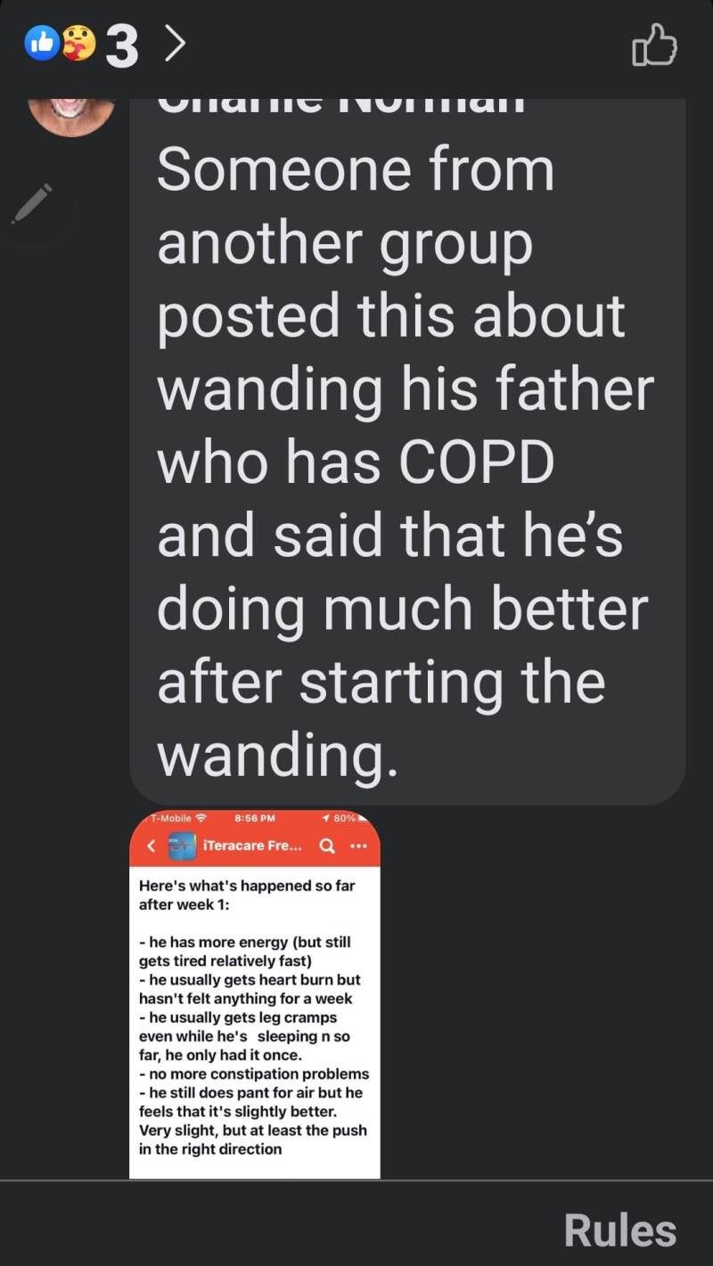
Task: Tap the 8:56 PM clock in the screenshot
Action: 254,817
